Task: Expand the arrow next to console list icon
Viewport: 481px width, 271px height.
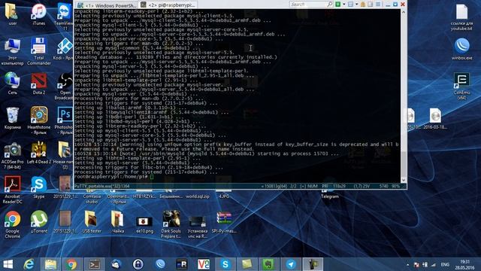Action: (356, 5)
